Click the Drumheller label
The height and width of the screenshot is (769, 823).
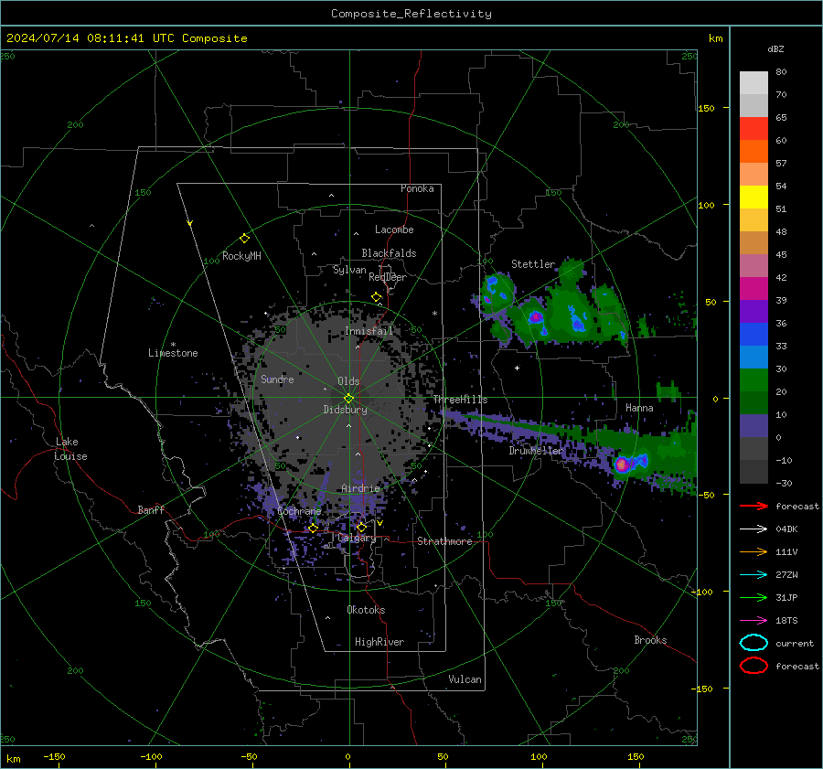536,451
